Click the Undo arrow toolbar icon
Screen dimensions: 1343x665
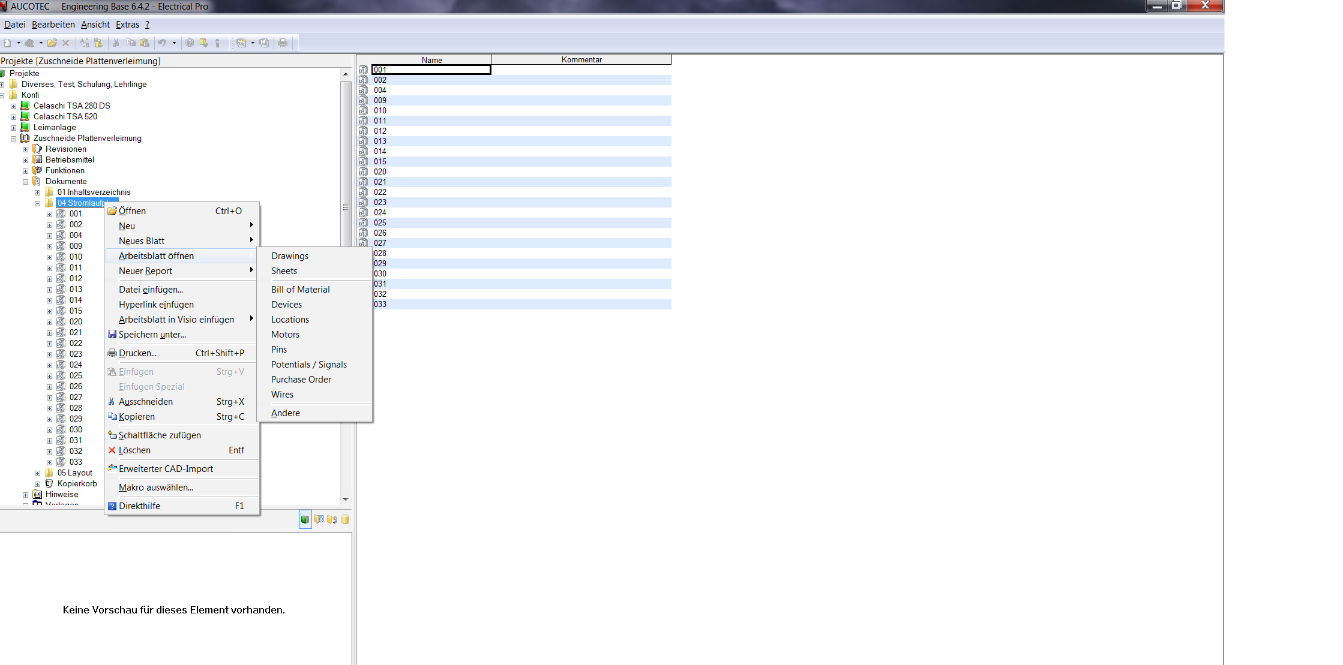(162, 43)
